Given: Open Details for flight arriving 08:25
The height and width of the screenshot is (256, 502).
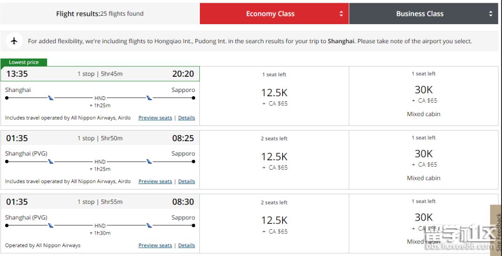Looking at the screenshot, I should pyautogui.click(x=186, y=182).
